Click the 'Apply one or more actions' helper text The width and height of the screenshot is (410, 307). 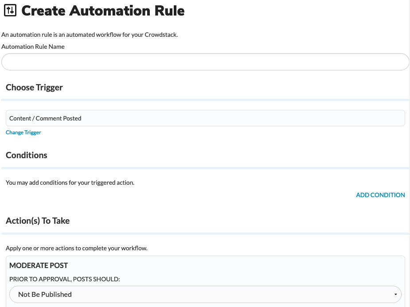click(77, 248)
